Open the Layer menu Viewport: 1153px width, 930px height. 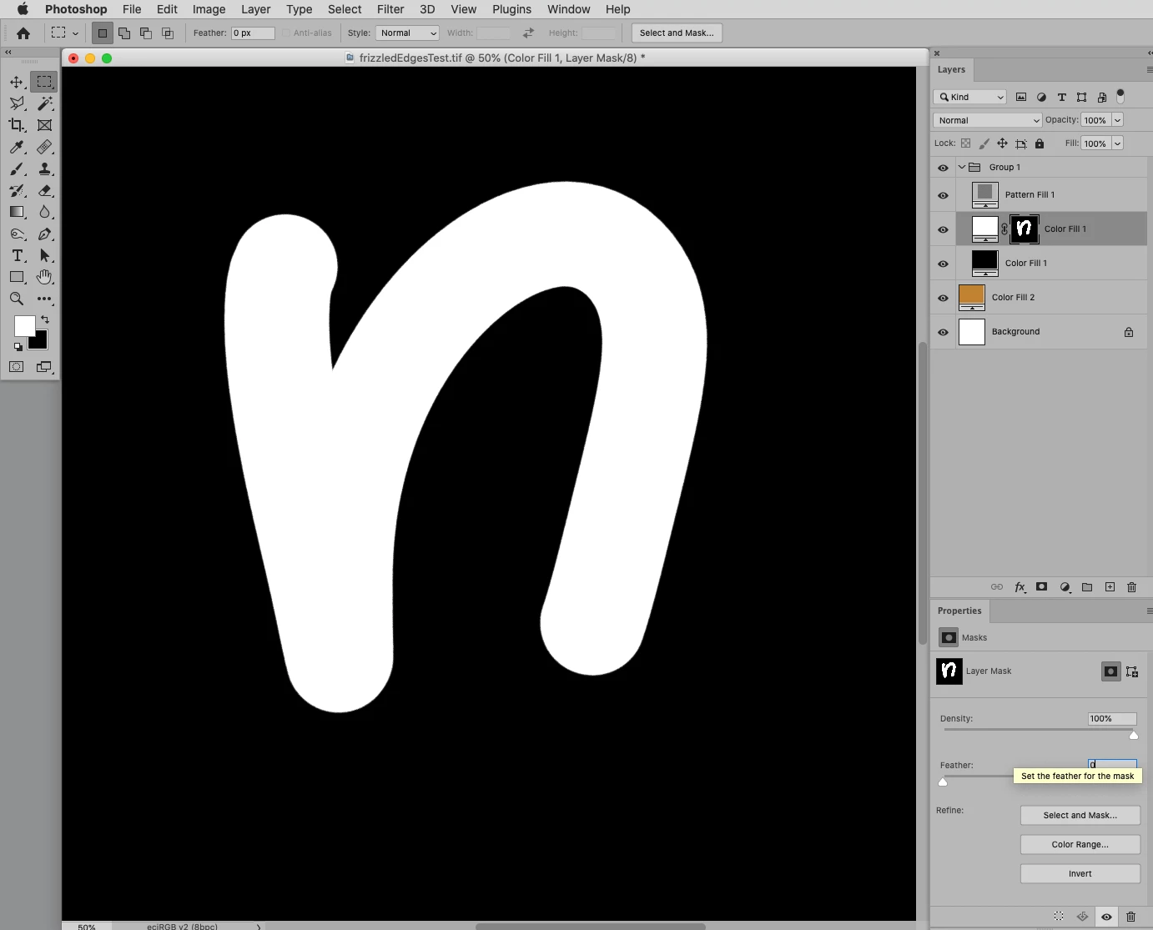(255, 9)
